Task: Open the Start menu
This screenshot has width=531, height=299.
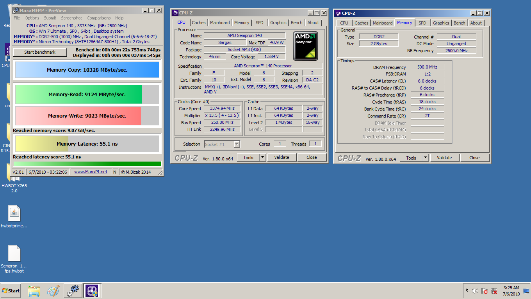Action: point(11,291)
